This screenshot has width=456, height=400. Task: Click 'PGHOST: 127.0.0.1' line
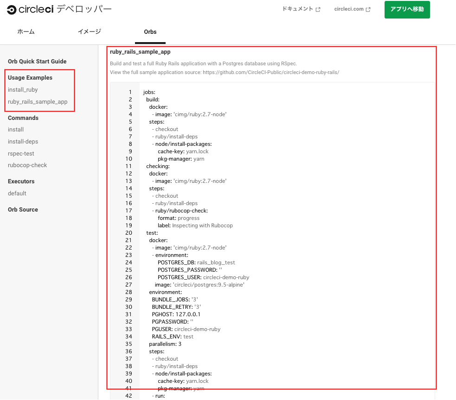[x=176, y=314]
